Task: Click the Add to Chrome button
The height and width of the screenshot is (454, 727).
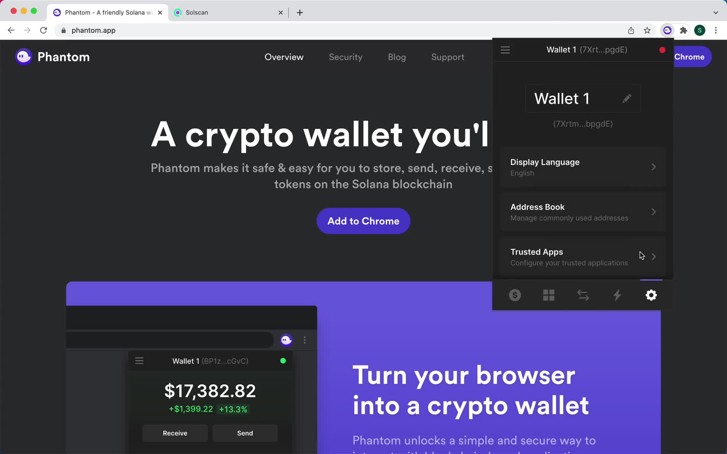Action: (363, 220)
